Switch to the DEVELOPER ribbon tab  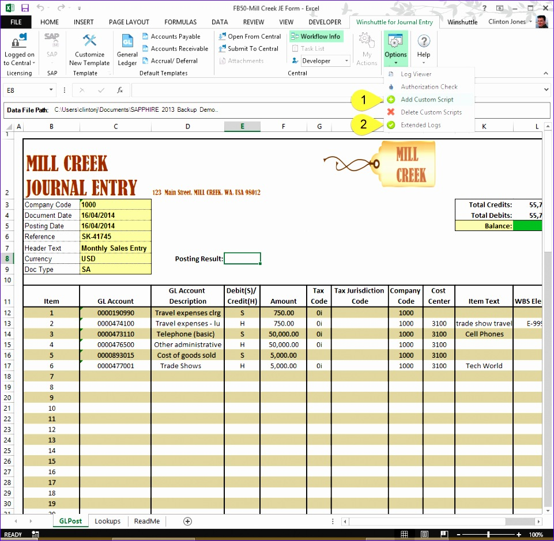coord(325,22)
